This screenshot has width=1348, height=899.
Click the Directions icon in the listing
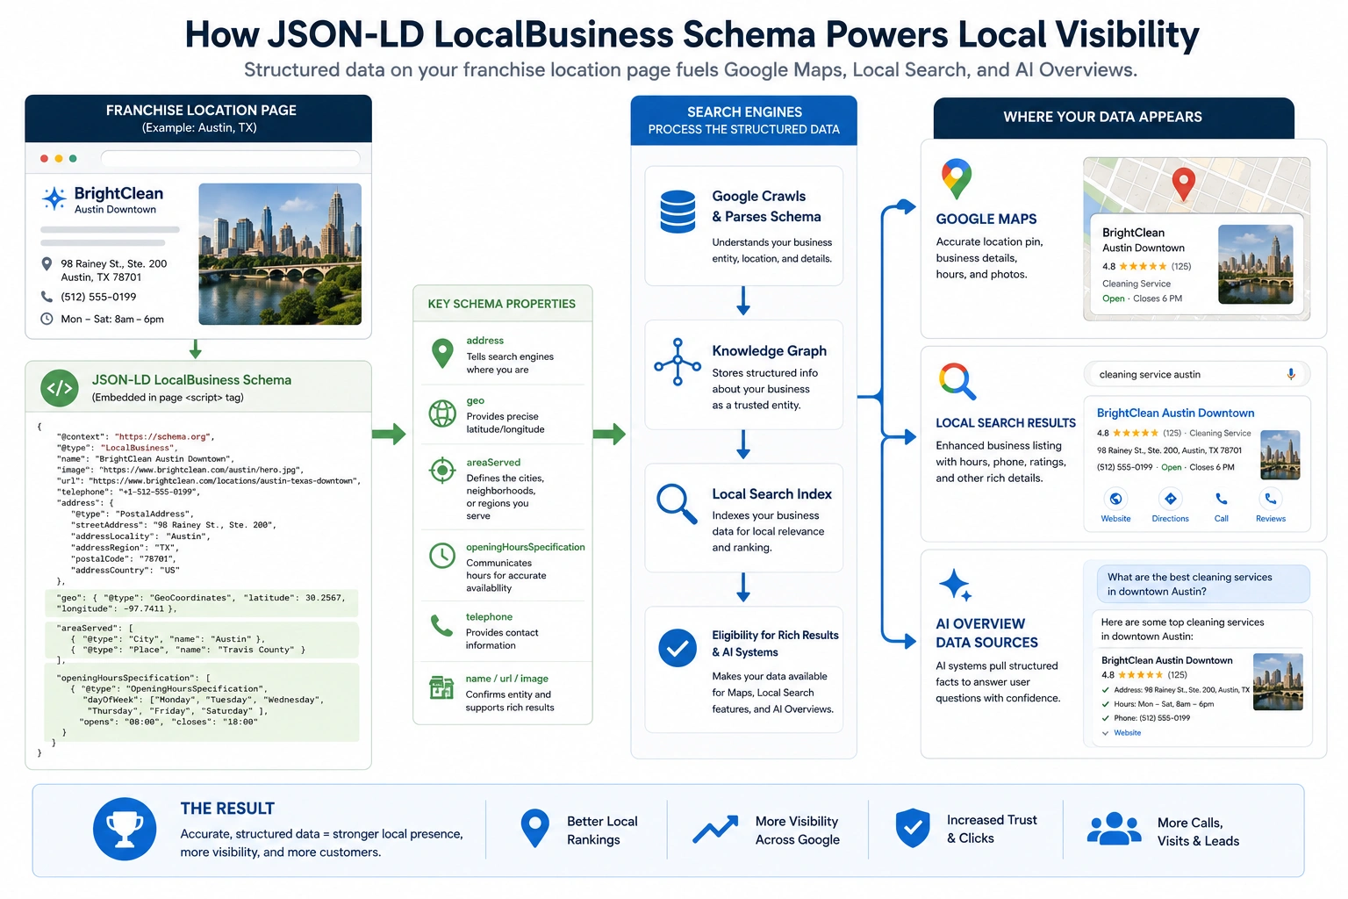tap(1170, 499)
